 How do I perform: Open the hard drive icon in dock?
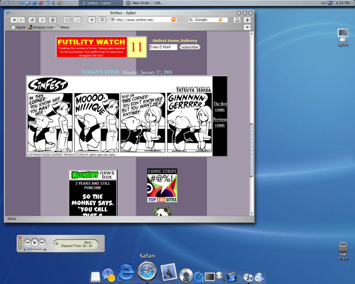(x=95, y=277)
